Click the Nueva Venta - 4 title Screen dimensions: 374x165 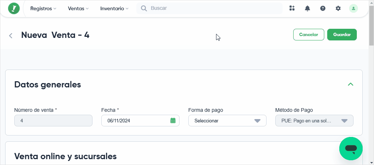click(55, 35)
